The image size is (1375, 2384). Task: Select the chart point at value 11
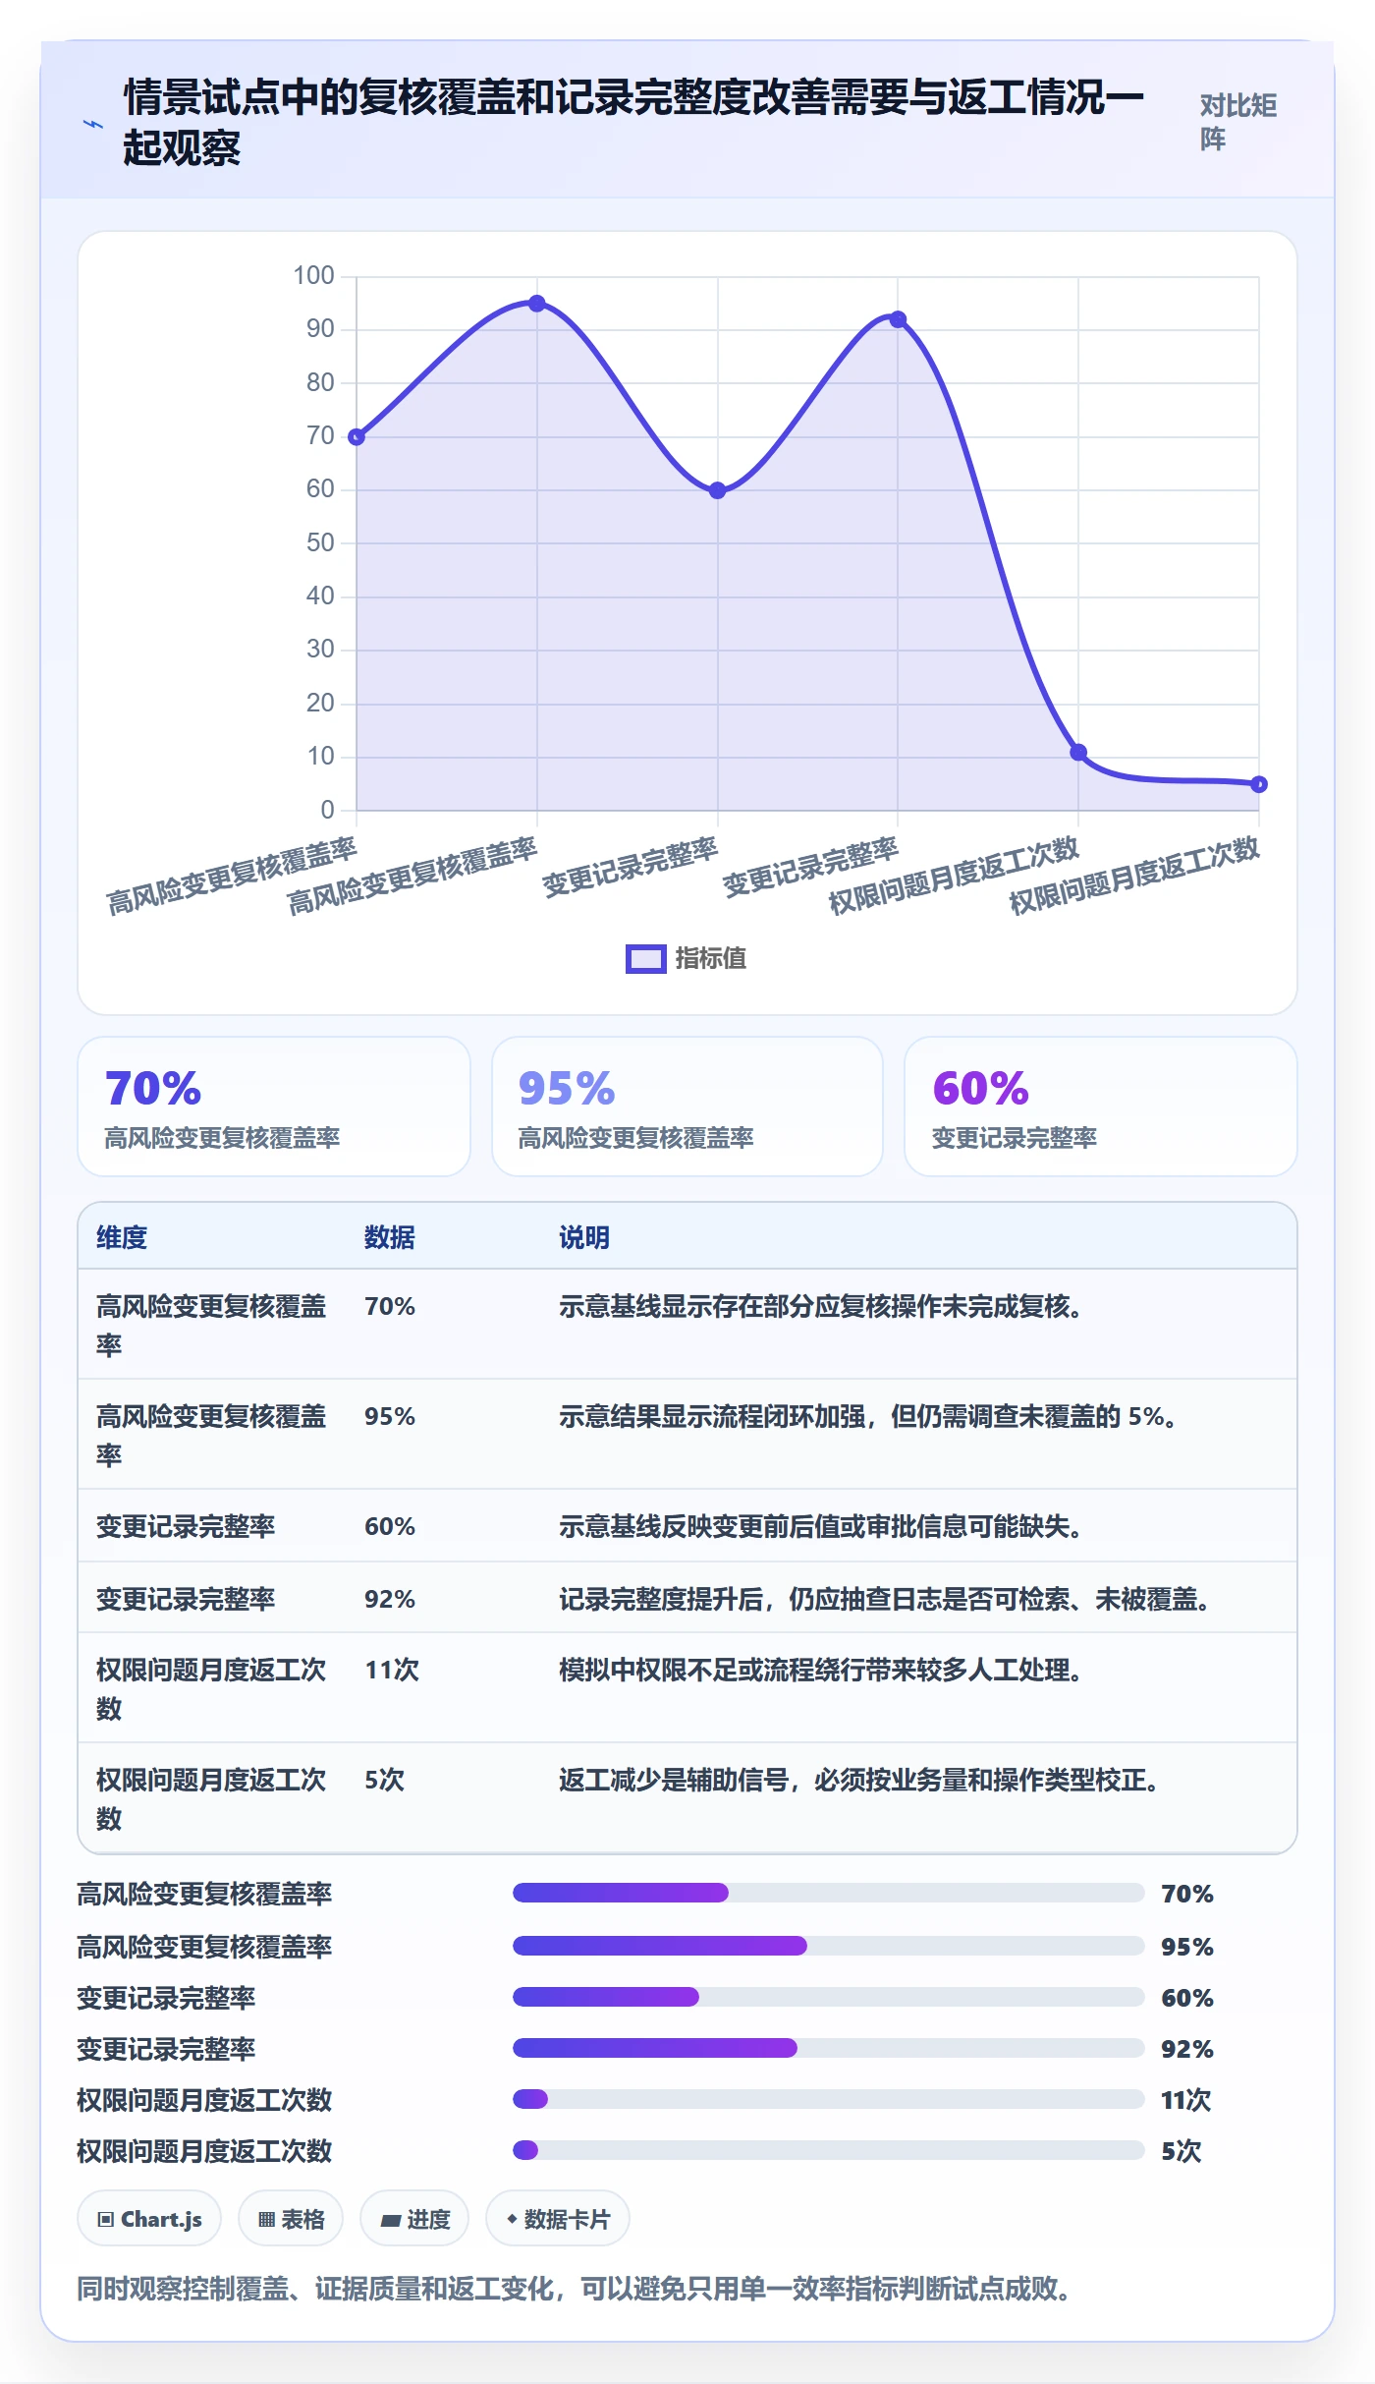click(x=1078, y=752)
